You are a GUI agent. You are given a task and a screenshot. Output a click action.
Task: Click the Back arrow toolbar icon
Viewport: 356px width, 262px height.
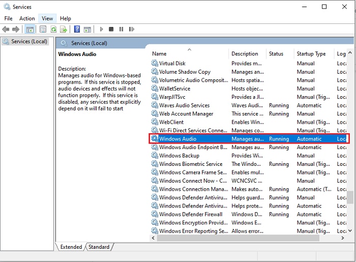tap(6, 30)
